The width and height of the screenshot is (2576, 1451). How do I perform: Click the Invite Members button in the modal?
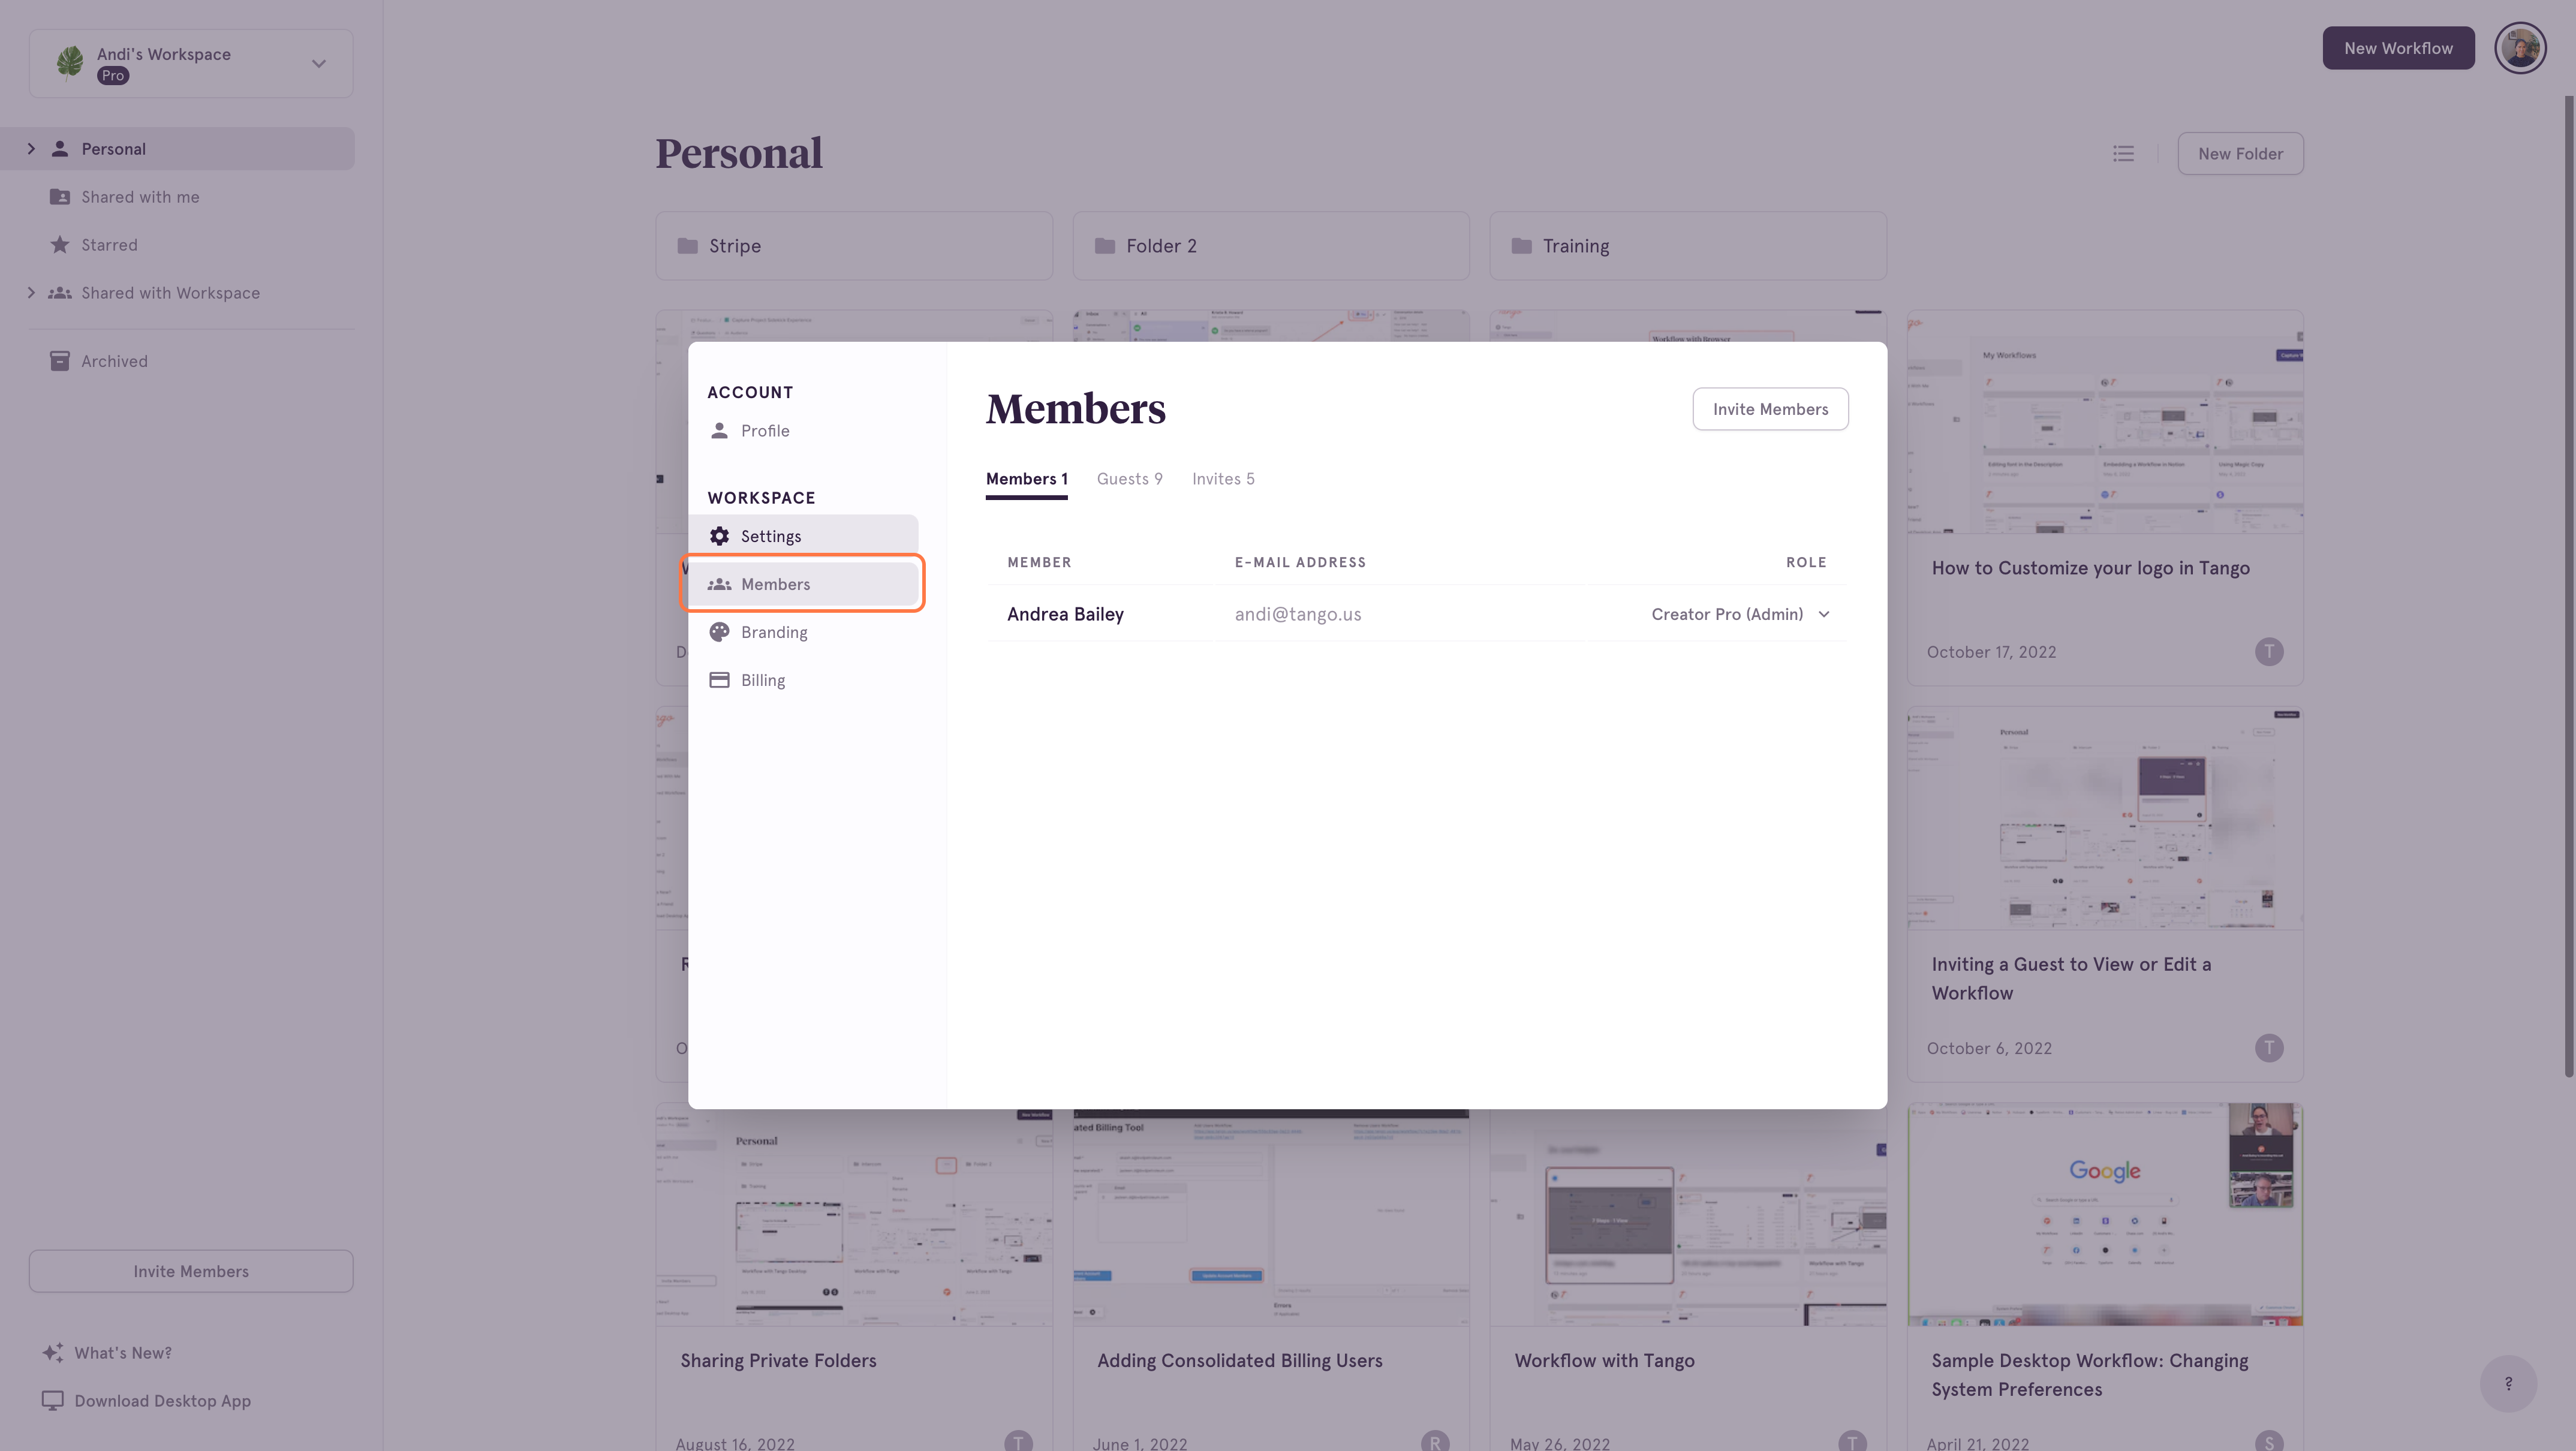click(x=1770, y=409)
